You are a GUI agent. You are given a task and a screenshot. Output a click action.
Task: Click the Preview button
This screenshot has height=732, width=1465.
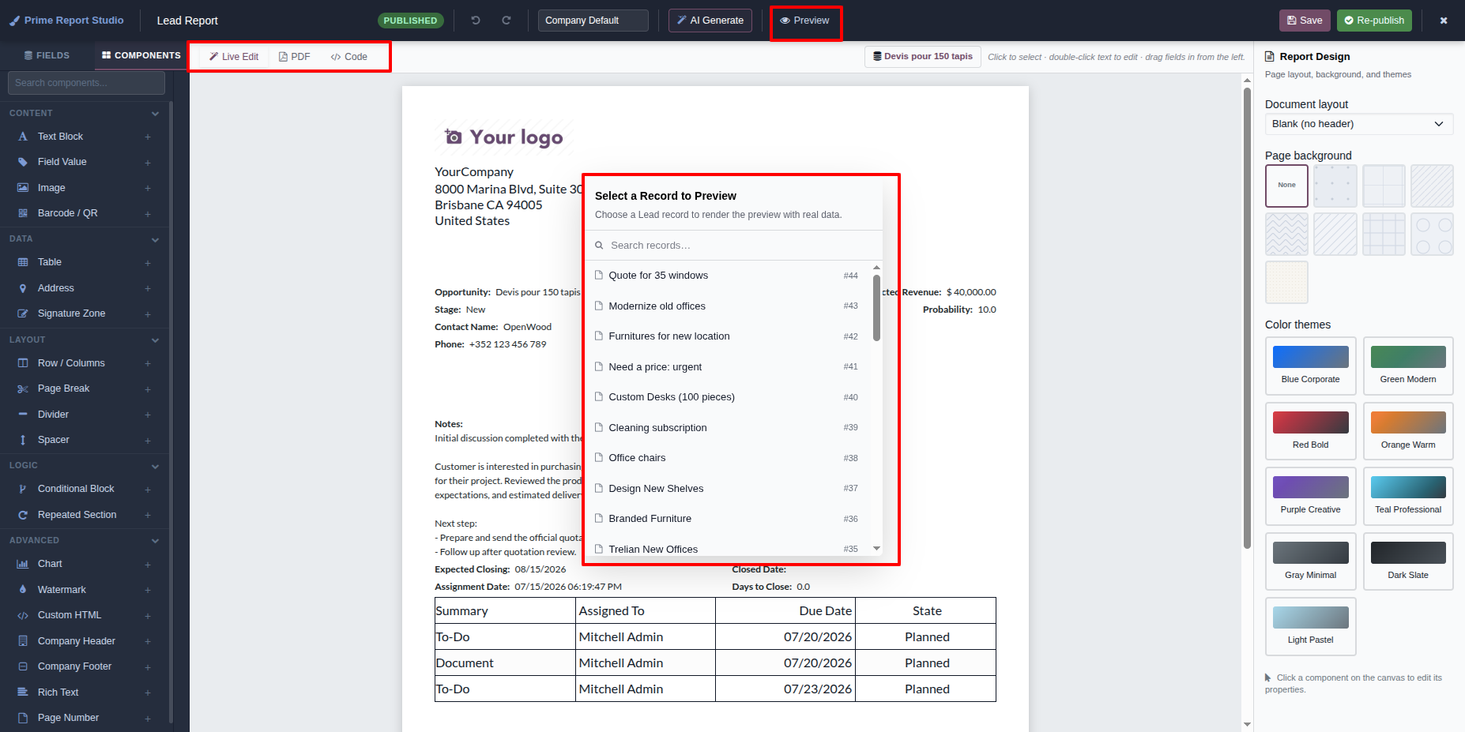804,21
